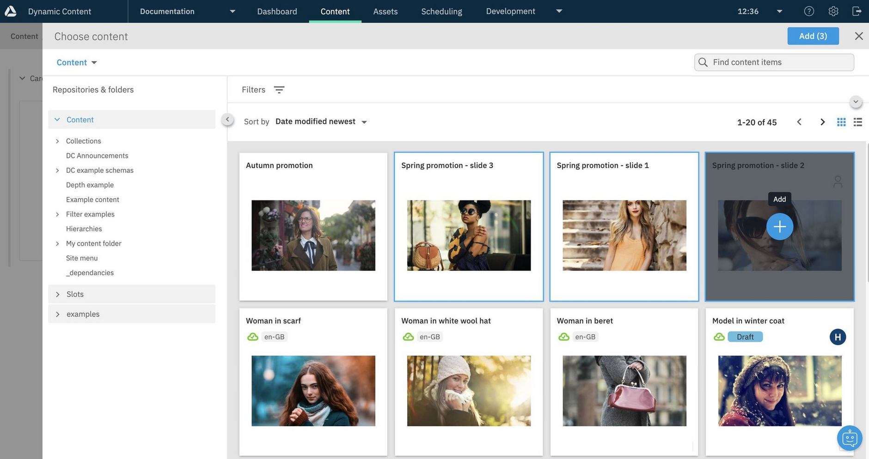
Task: Expand the round chevron below Filters bar
Action: click(x=856, y=102)
